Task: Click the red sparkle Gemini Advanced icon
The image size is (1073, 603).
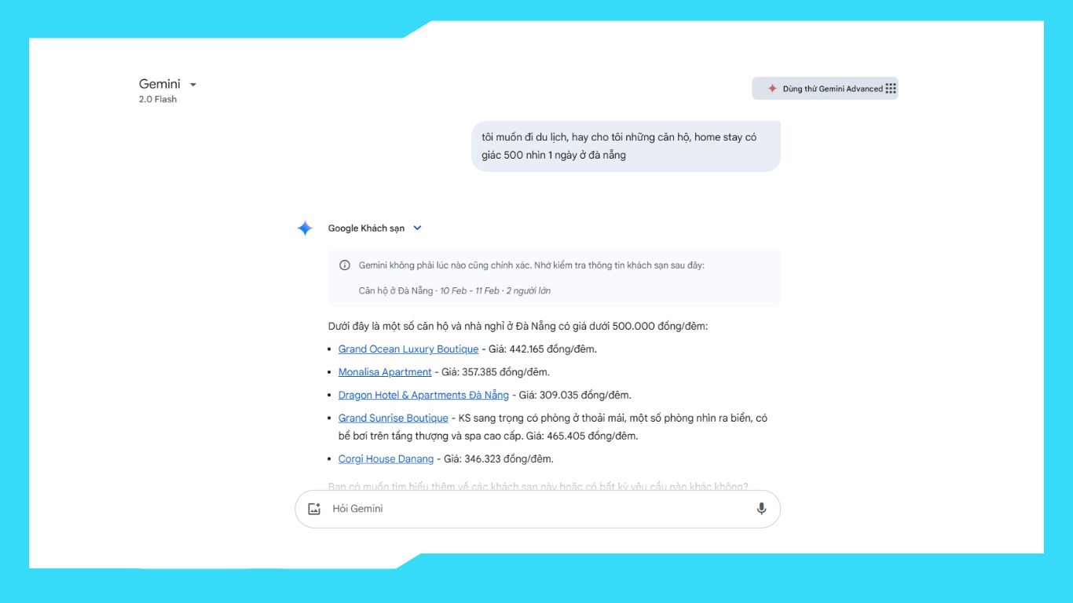Action: coord(772,89)
